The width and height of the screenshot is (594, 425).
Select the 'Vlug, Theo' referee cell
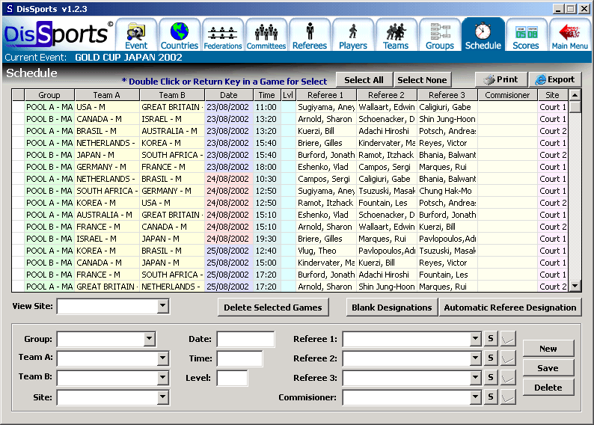326,251
